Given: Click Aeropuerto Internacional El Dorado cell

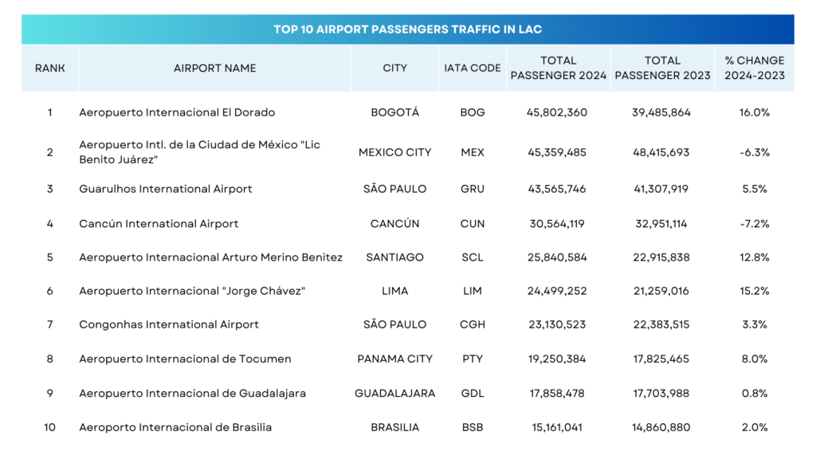Looking at the screenshot, I should 177,112.
